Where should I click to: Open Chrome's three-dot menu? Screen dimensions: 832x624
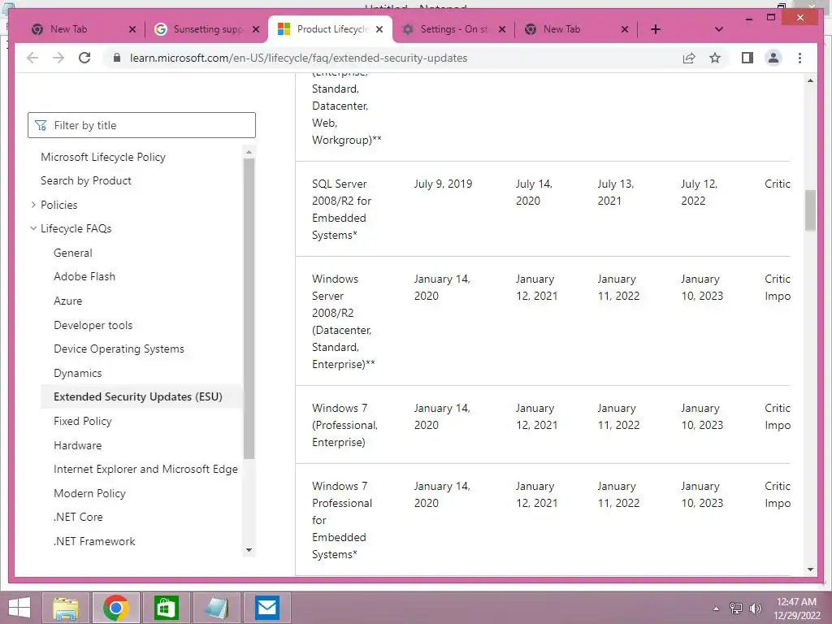799,58
